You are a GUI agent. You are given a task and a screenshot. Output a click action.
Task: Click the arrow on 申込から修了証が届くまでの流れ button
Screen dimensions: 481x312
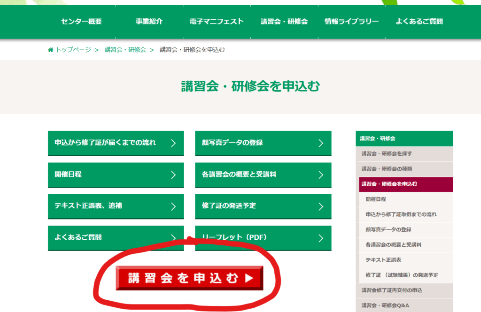point(173,143)
